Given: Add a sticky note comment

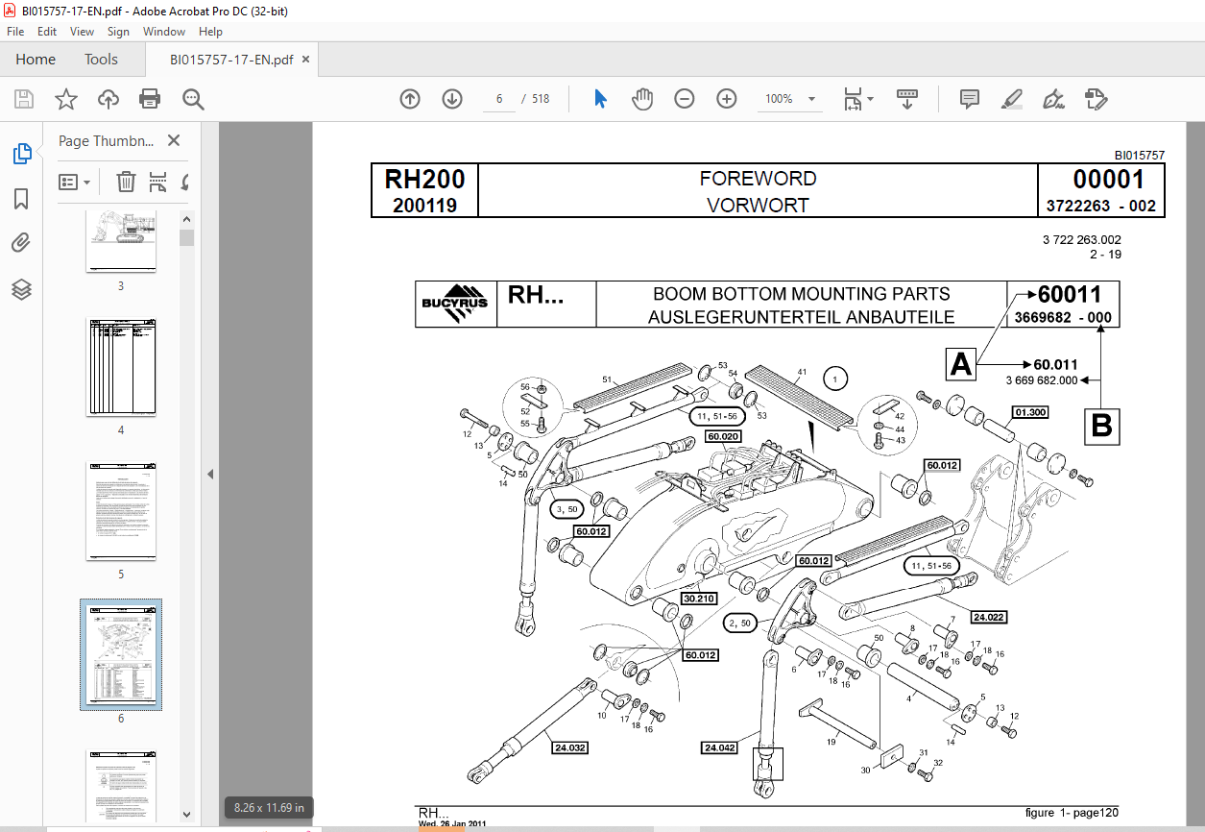Looking at the screenshot, I should pos(970,99).
